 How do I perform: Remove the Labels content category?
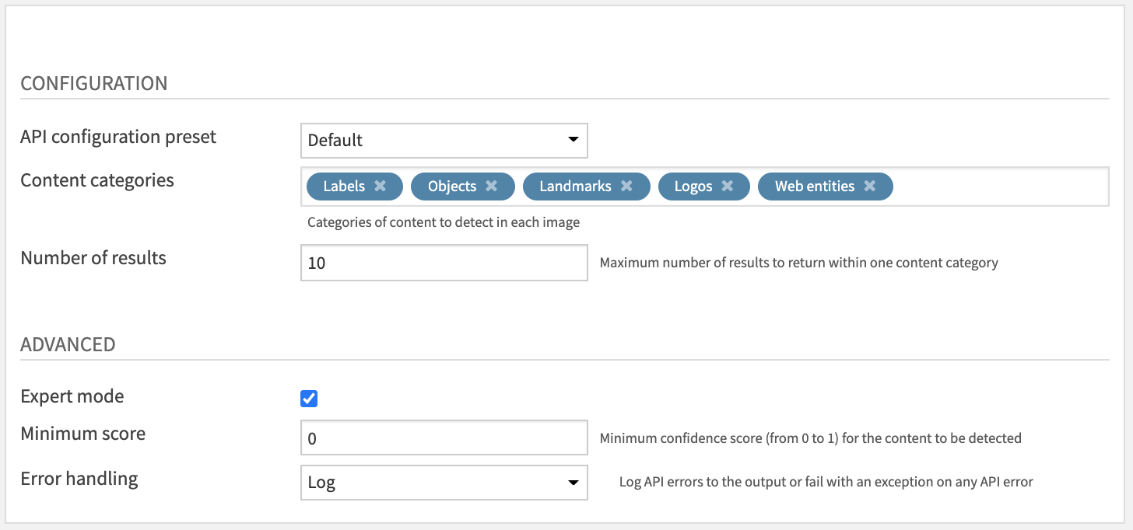click(x=381, y=187)
